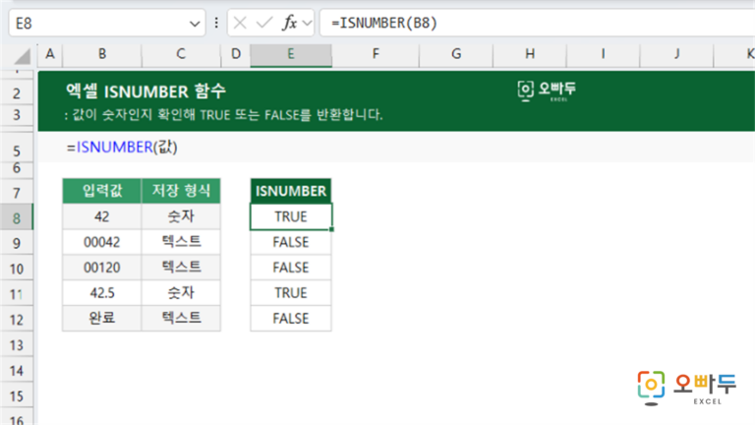Select row 13 header

point(17,345)
